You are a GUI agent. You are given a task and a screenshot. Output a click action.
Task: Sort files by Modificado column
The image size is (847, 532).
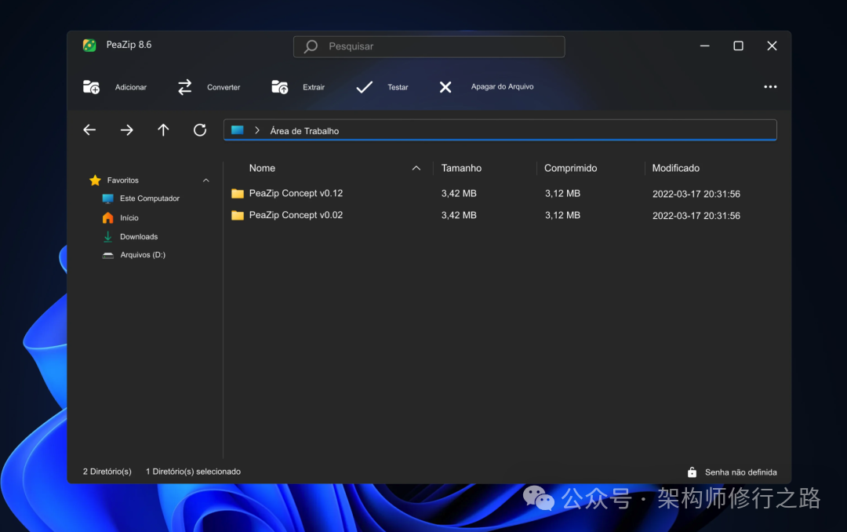pos(675,168)
